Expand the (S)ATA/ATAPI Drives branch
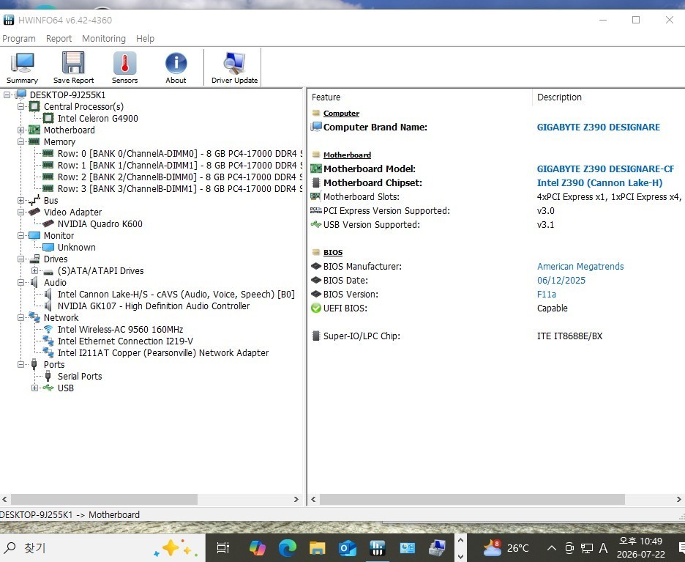 tap(34, 270)
